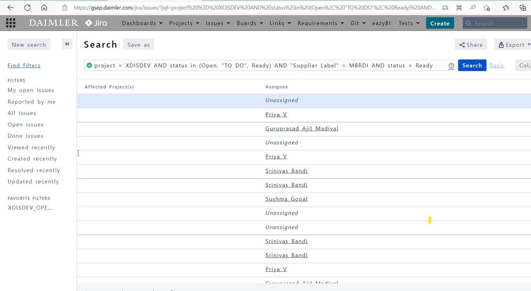Open the browser home page

[x=44, y=7]
